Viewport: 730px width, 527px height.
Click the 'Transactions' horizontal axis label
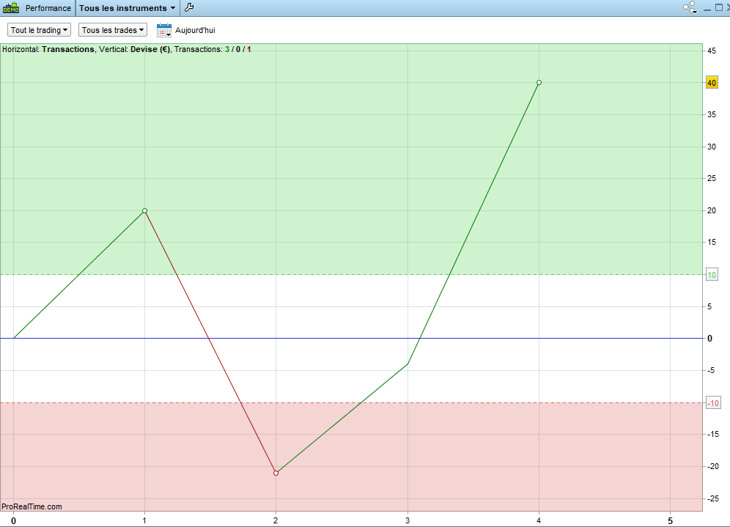pyautogui.click(x=68, y=49)
